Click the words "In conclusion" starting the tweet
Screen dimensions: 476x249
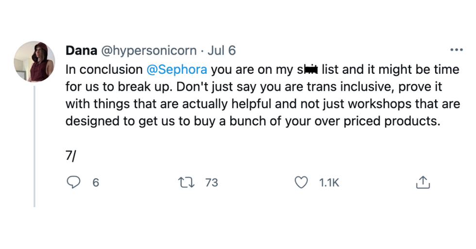[x=103, y=69]
